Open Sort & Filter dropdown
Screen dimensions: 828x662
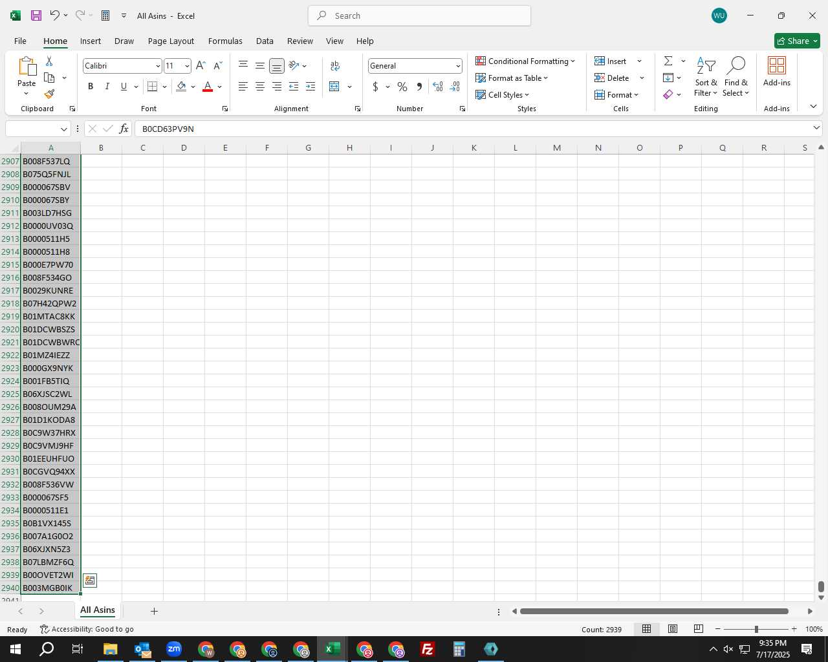coord(706,77)
